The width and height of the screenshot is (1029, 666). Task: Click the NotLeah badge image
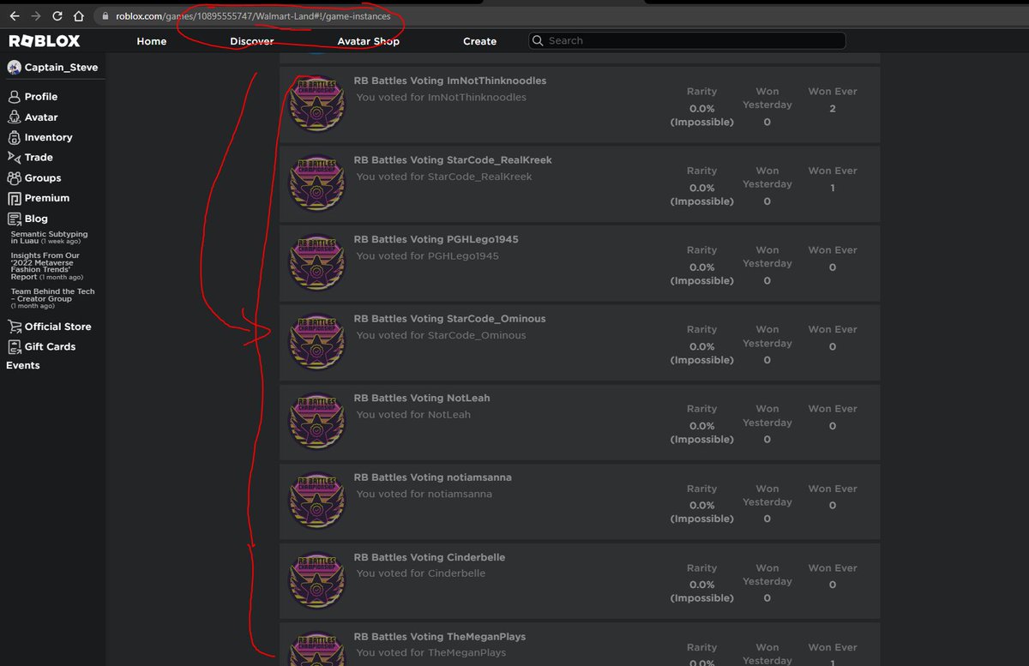point(316,422)
